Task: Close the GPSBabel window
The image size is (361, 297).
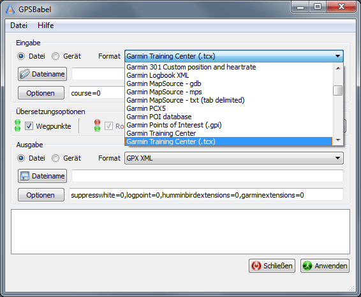Action: (x=341, y=7)
